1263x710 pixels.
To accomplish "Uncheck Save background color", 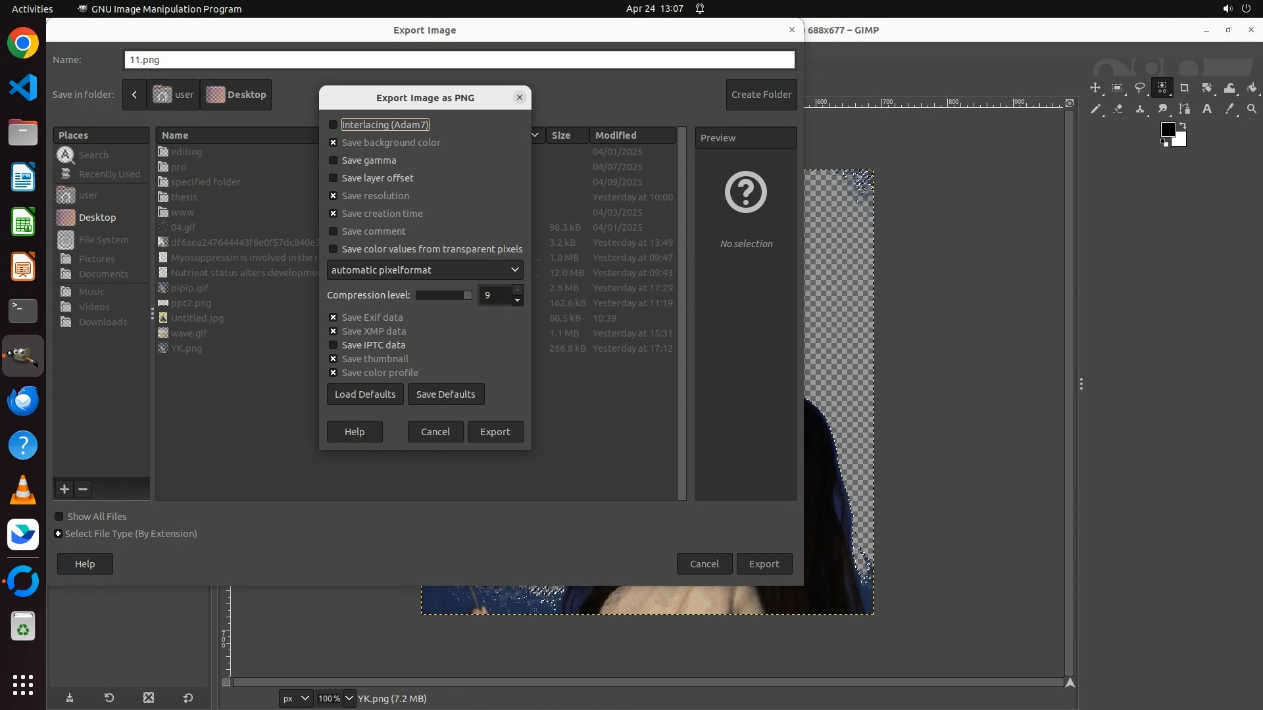I will [334, 143].
